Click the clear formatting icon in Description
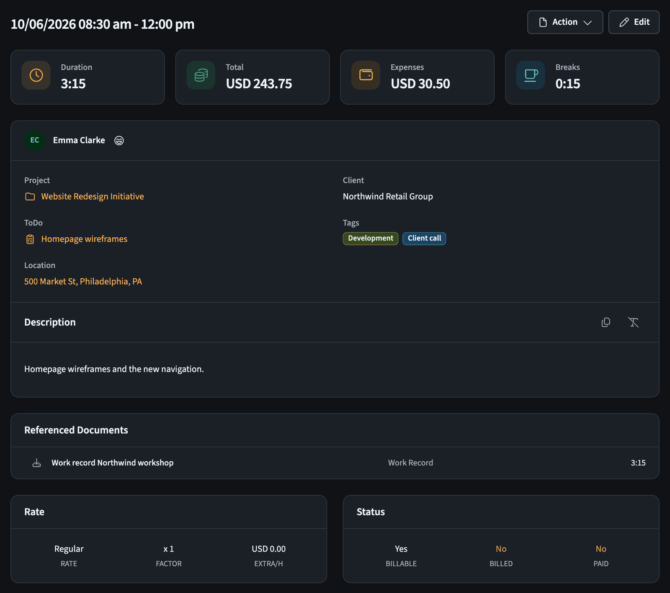 coord(633,322)
